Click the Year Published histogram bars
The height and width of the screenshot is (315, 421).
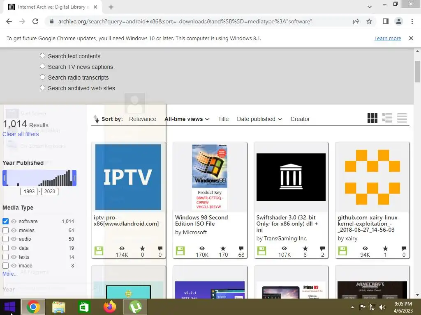click(39, 178)
